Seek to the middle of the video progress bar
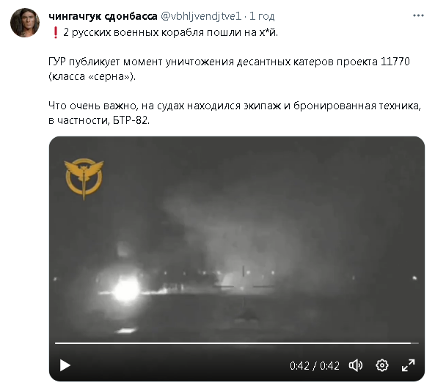 click(x=237, y=343)
